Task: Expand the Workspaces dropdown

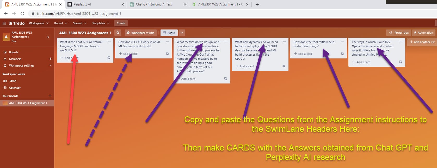Action: tap(39, 23)
